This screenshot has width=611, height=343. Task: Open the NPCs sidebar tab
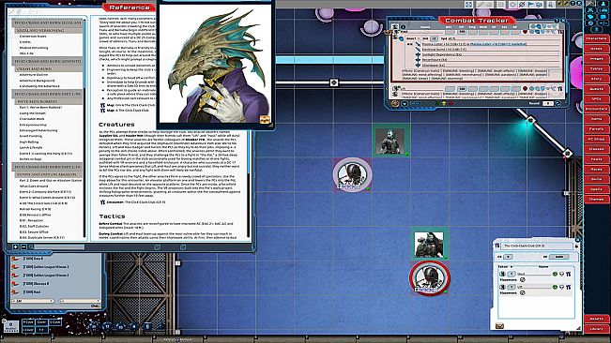[x=597, y=99]
